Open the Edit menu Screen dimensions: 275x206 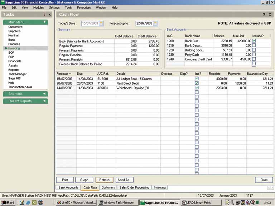click(x=14, y=8)
